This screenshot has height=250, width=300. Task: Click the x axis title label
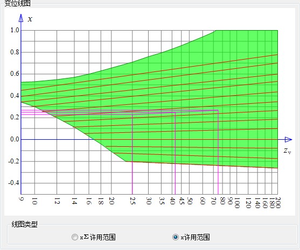tap(30, 19)
